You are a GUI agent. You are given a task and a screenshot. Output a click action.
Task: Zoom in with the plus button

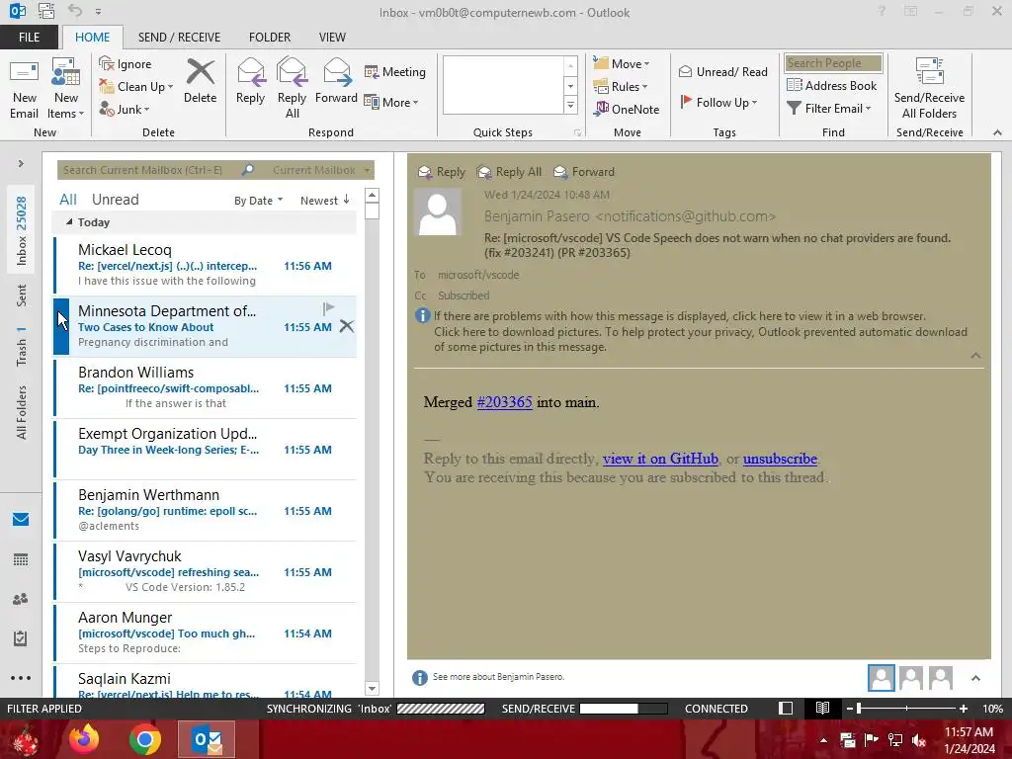point(964,709)
